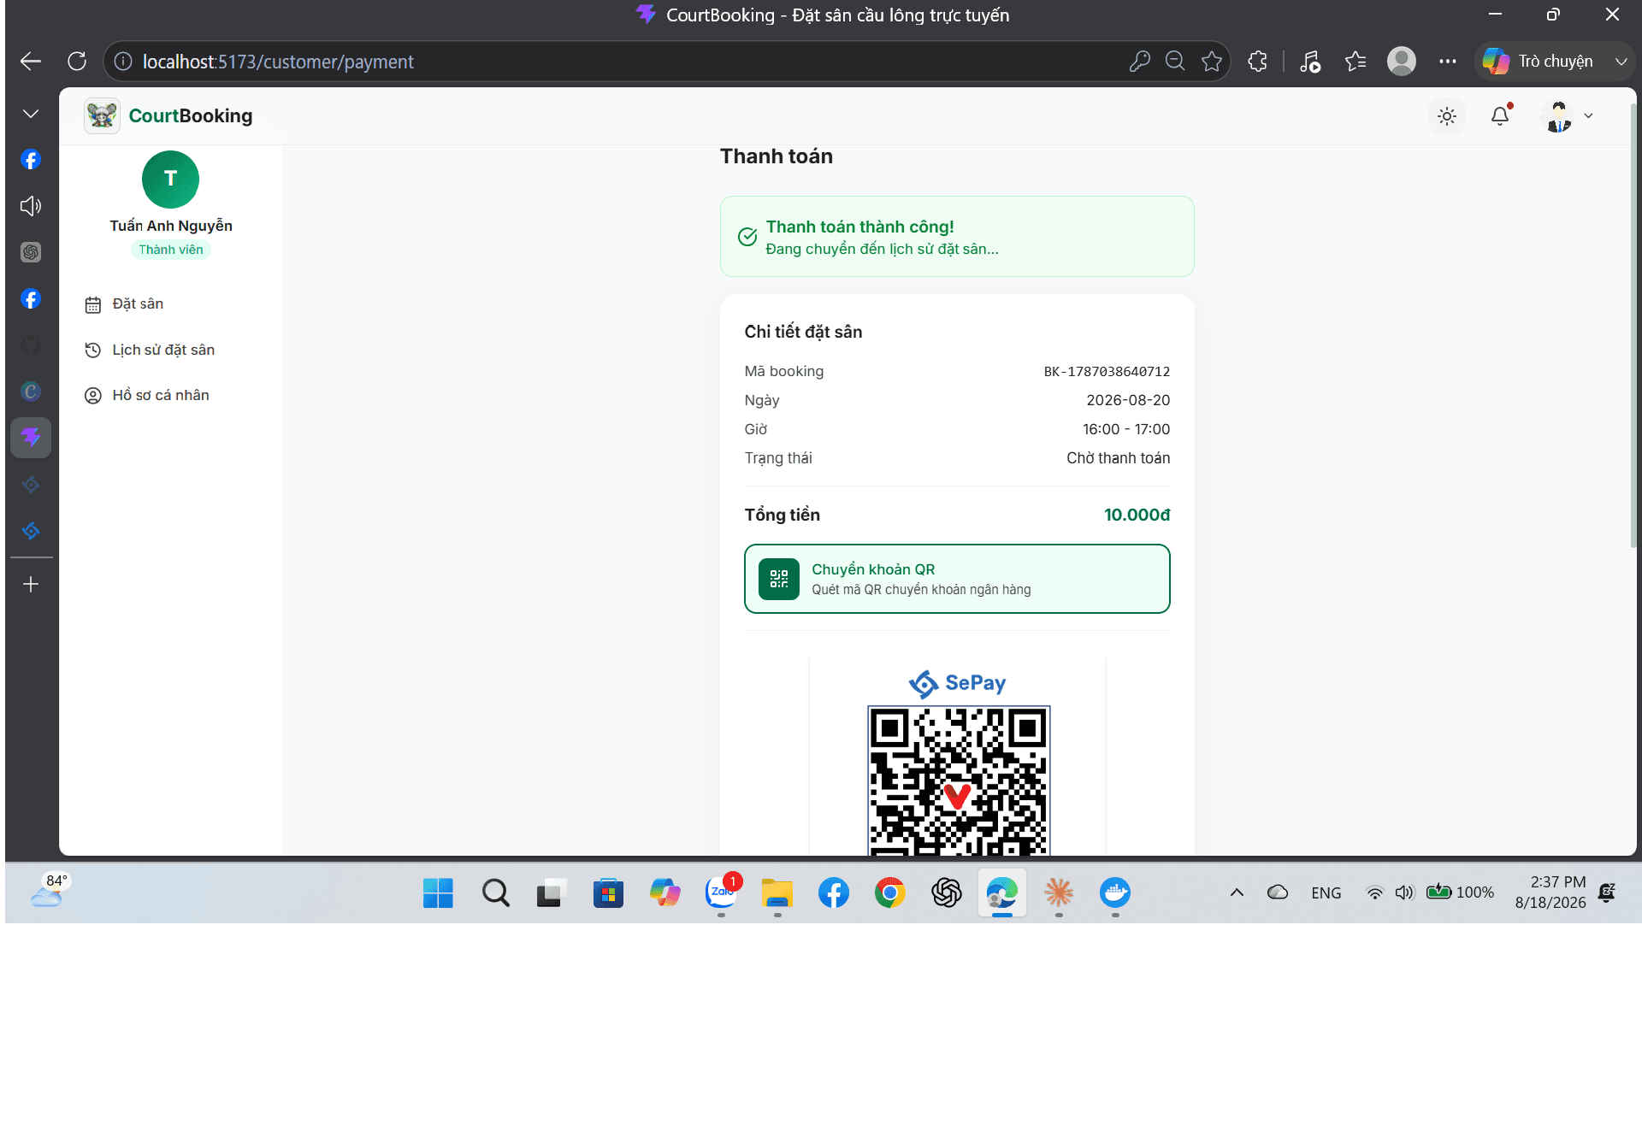1642x1131 pixels.
Task: Expand the user account chevron
Action: coord(1588,116)
